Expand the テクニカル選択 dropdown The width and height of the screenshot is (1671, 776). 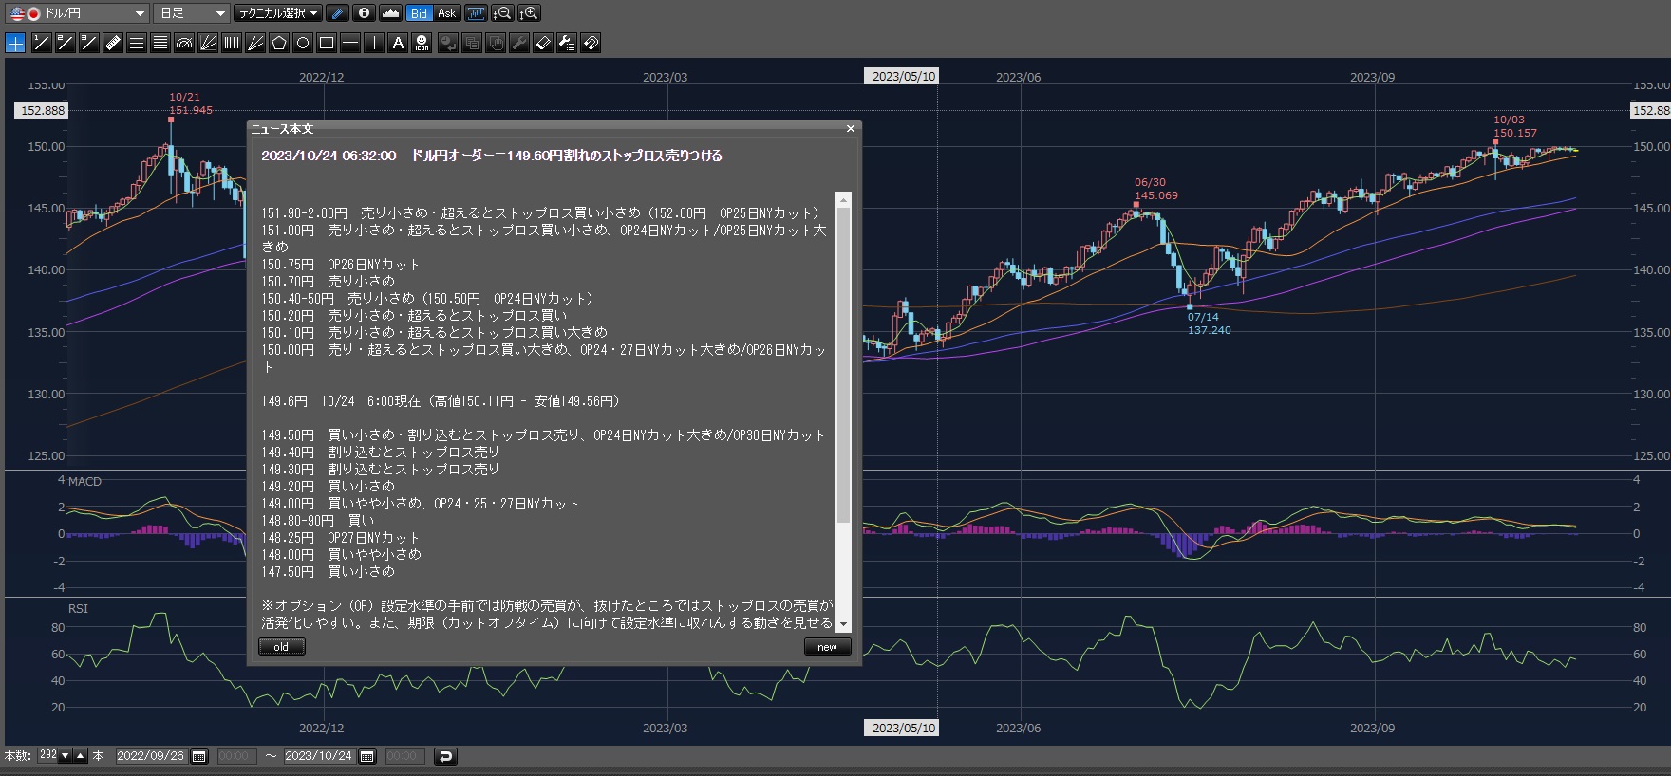tap(278, 13)
